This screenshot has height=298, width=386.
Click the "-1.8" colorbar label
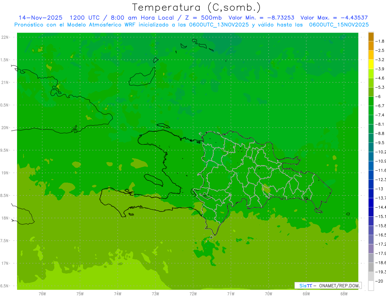(381, 41)
